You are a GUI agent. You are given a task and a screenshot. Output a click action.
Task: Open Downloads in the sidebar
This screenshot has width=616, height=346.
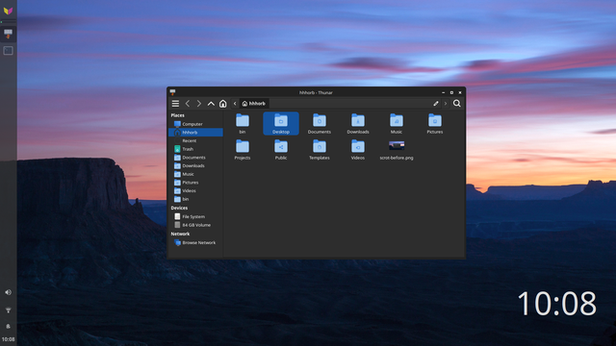click(x=195, y=165)
